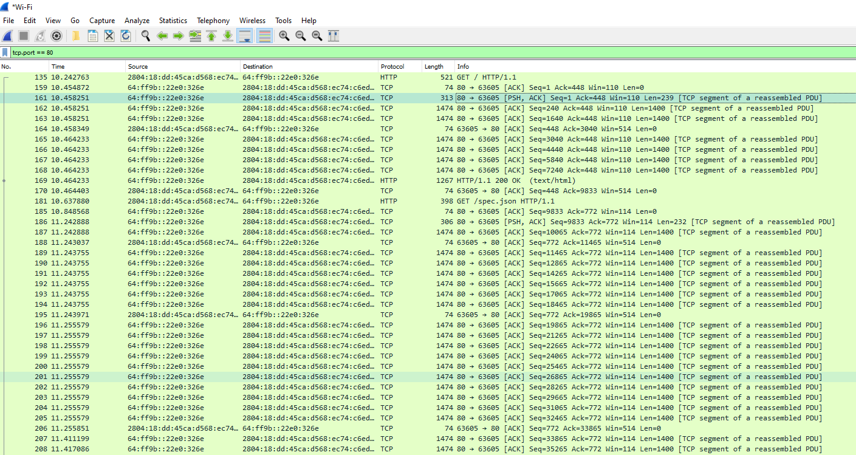The image size is (856, 455).
Task: Stop the current packet capture
Action: tap(22, 35)
